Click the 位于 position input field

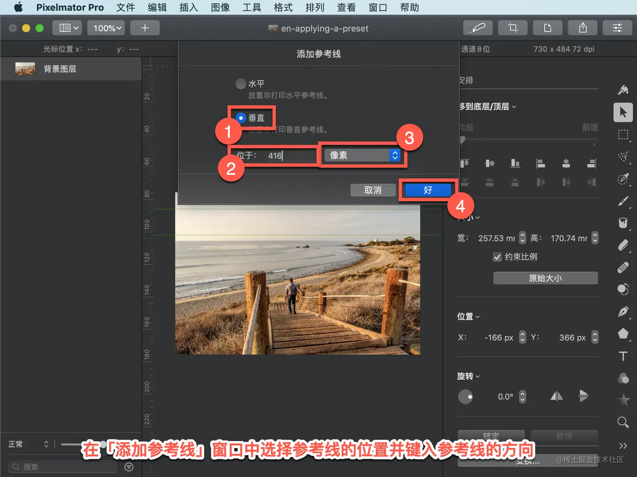(291, 156)
